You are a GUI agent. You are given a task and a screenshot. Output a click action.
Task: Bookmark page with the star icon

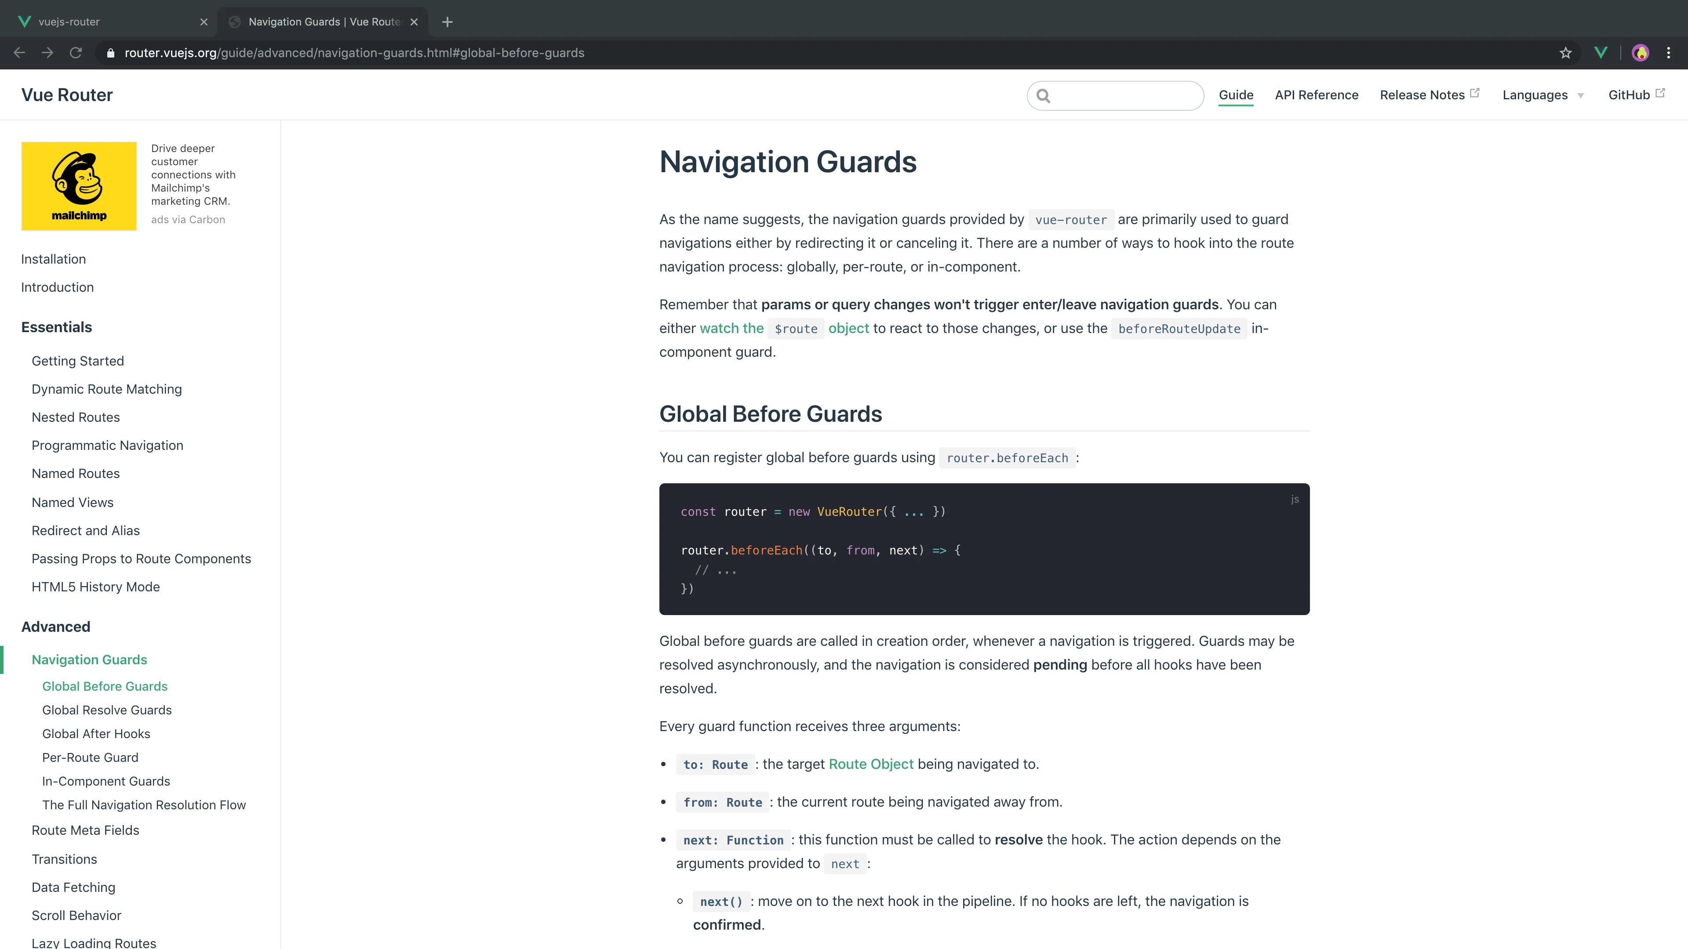(x=1565, y=52)
